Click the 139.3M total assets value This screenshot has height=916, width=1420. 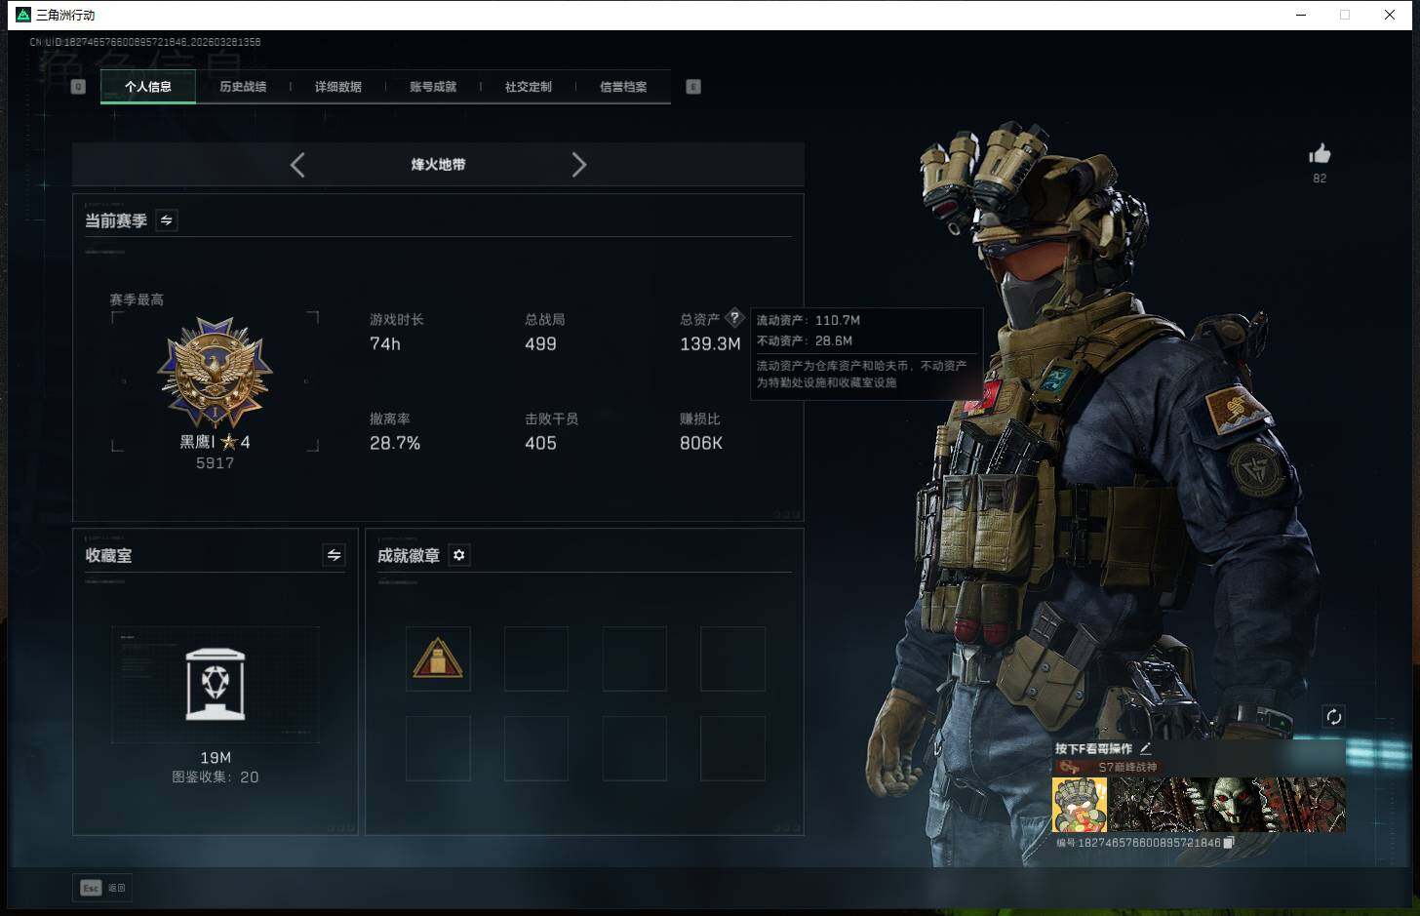tap(710, 344)
